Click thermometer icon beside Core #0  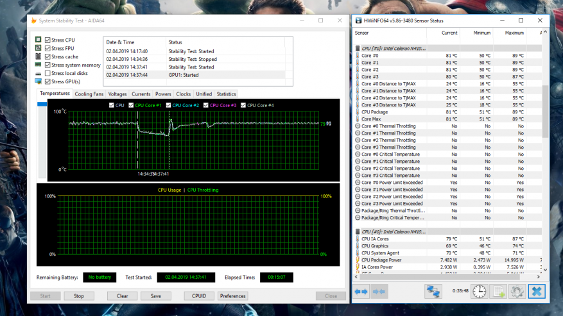coord(358,56)
